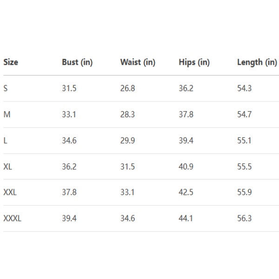Image resolution: width=279 pixels, height=279 pixels.
Task: Click the S size row label
Action: [6, 88]
